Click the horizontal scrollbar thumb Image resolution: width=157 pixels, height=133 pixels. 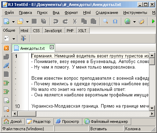pos(27,114)
